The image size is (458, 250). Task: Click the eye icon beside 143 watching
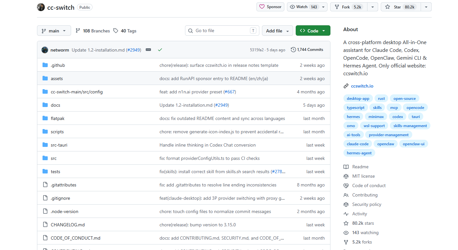click(346, 232)
